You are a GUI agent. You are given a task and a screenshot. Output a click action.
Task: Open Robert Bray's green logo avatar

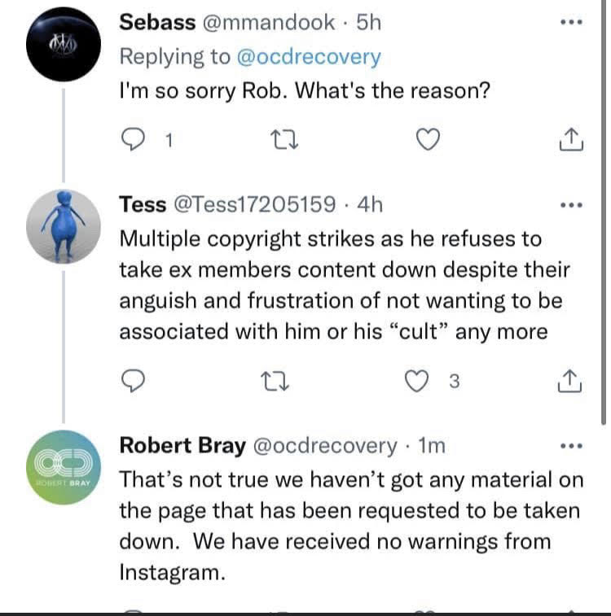pyautogui.click(x=63, y=468)
